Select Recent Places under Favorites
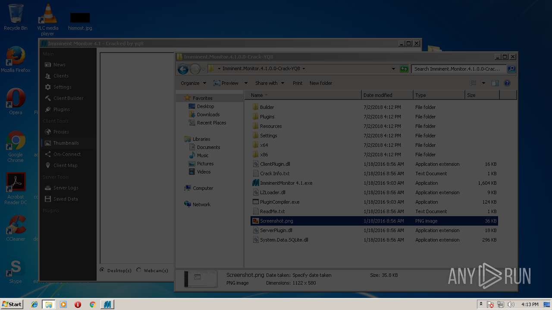The height and width of the screenshot is (310, 552). tap(211, 123)
